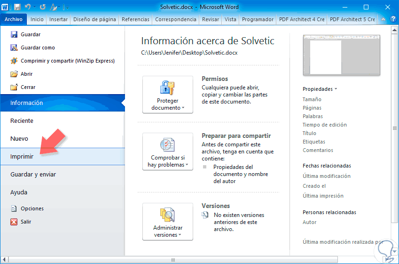Click the help question mark icon

click(393, 19)
